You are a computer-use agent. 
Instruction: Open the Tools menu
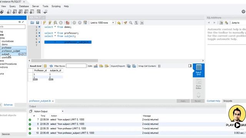click(45, 6)
